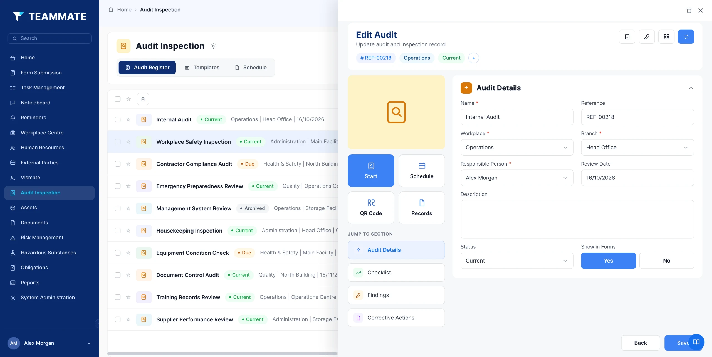Tick the Contractor Compliance Audit checkbox
The image size is (712, 357).
118,164
